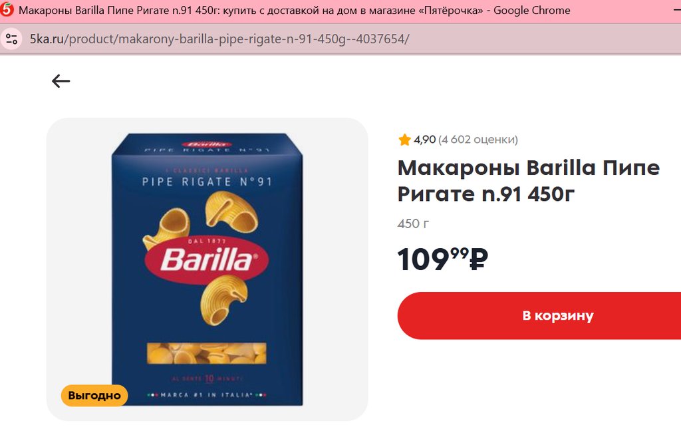Focus the 5ka.ru address bar
681x431 pixels.
219,39
